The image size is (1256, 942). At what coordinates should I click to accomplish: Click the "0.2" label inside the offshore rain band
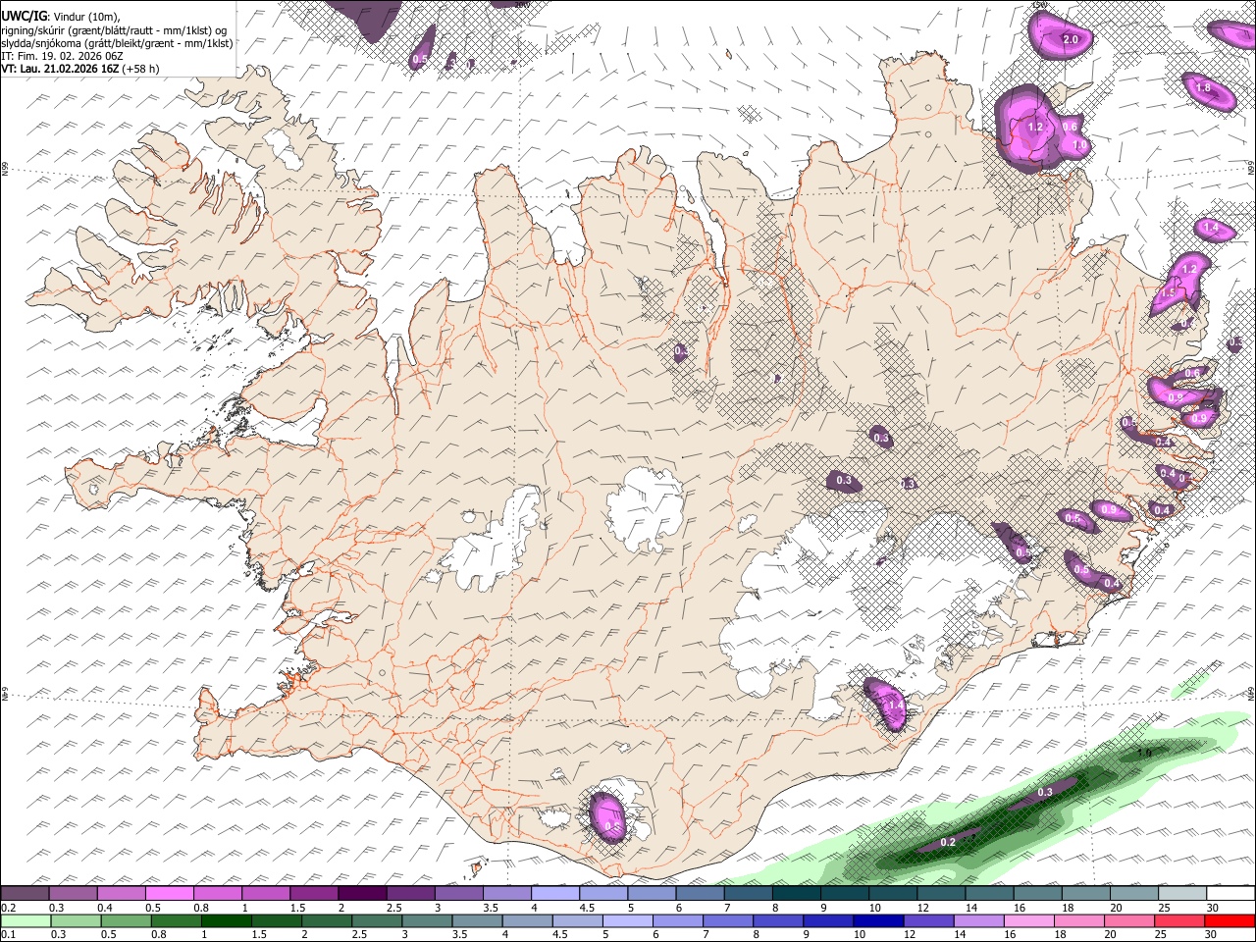948,843
